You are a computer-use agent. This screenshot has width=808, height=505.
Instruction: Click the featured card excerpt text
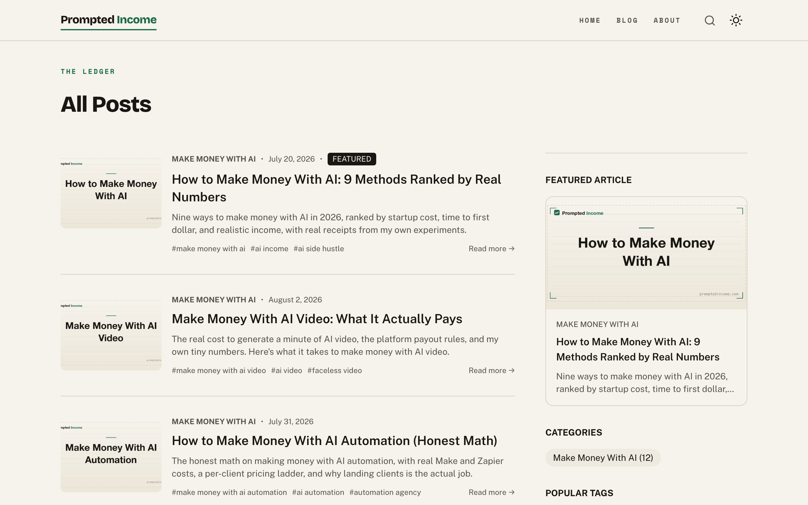click(x=645, y=383)
